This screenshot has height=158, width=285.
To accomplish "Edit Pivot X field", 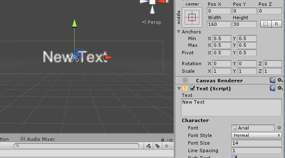I will pos(222,53).
